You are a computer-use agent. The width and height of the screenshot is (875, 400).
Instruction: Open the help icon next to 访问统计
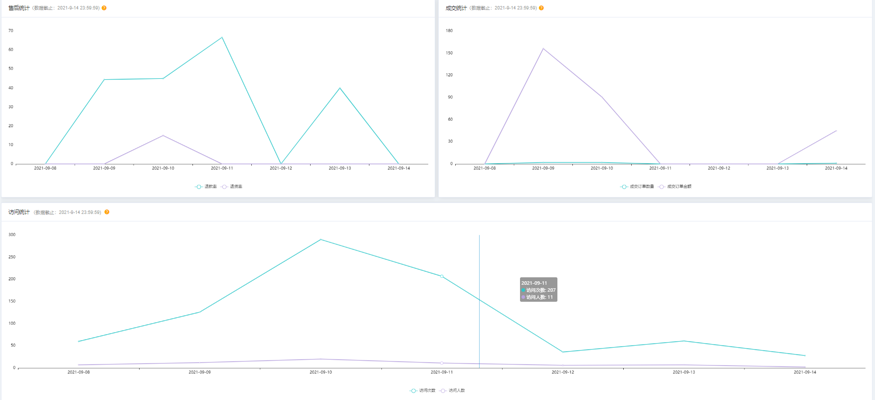(107, 212)
